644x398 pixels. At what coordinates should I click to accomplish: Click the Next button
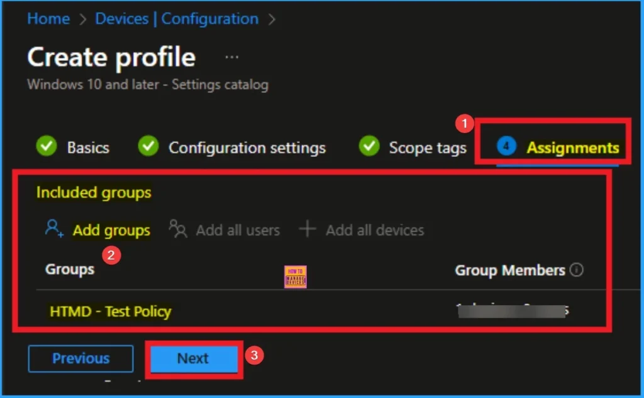pos(194,359)
